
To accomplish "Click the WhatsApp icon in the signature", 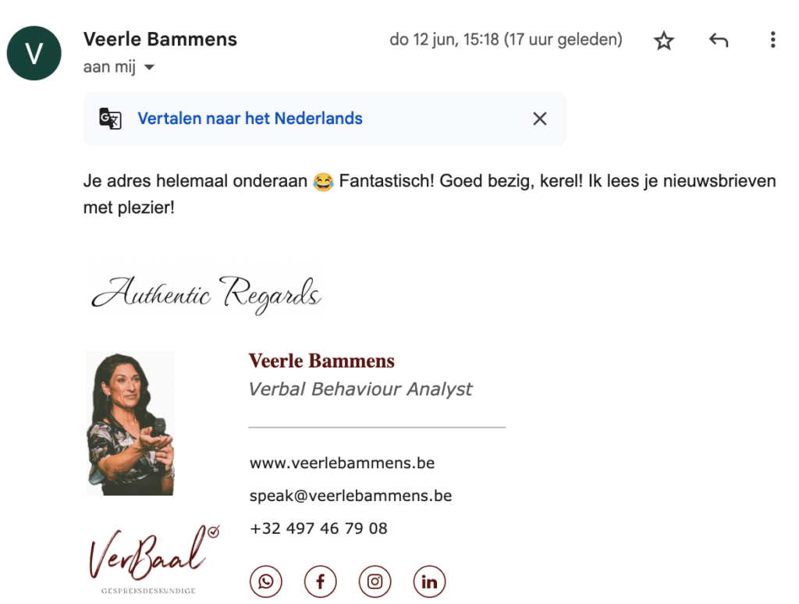I will [265, 581].
